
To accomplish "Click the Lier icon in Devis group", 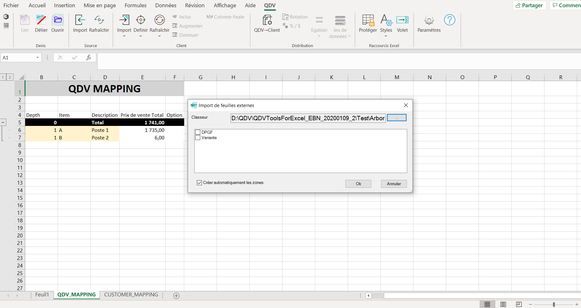I will 25,20.
